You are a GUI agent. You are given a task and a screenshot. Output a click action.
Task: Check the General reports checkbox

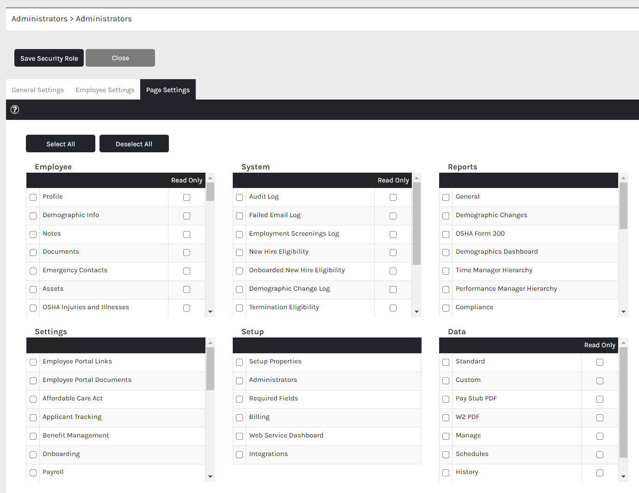[x=446, y=197]
